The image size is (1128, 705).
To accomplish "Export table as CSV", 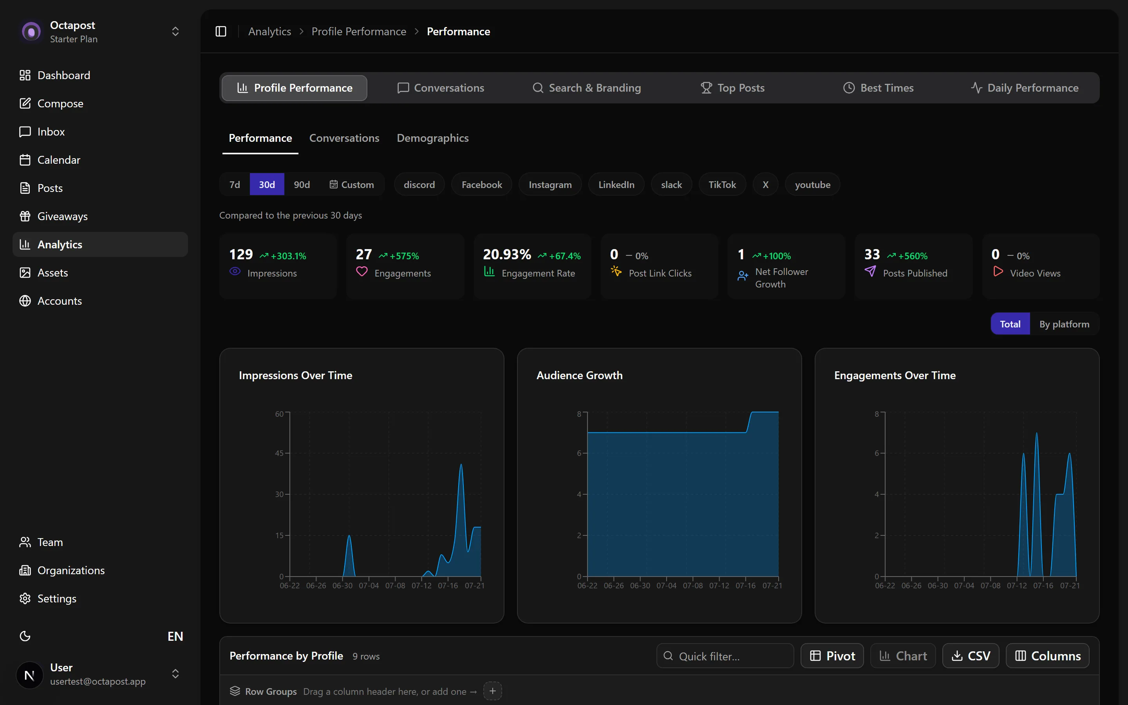I will [971, 656].
